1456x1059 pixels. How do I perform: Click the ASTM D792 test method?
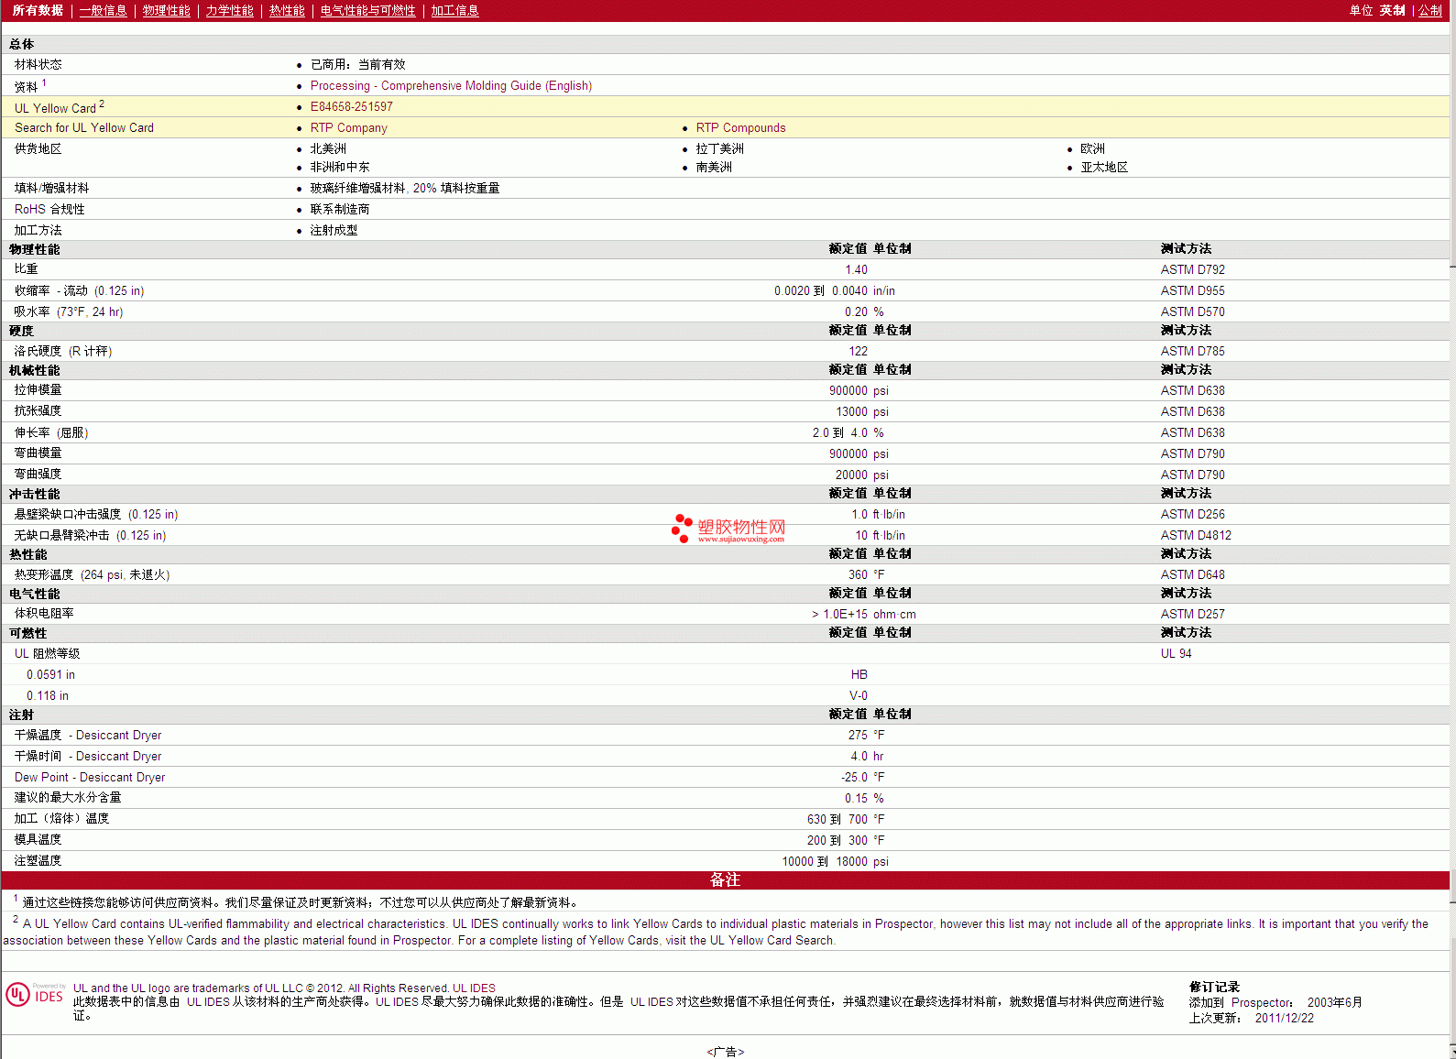click(1192, 269)
